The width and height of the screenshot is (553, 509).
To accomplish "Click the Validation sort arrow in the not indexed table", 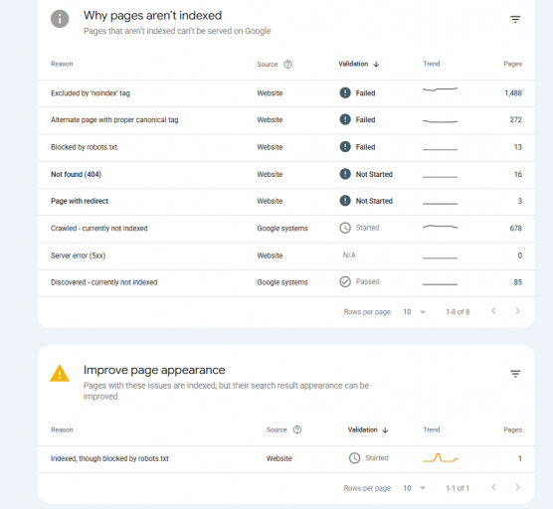I will click(376, 65).
